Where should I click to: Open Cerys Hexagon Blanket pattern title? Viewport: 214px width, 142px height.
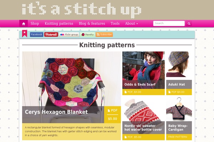[56, 112]
